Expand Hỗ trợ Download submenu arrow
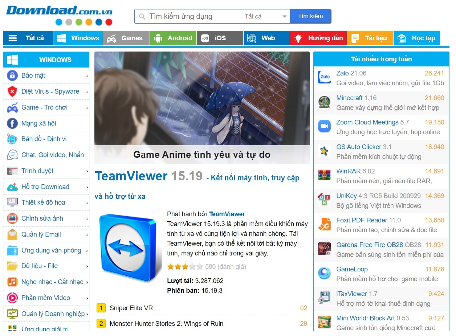The width and height of the screenshot is (456, 336). point(87,187)
